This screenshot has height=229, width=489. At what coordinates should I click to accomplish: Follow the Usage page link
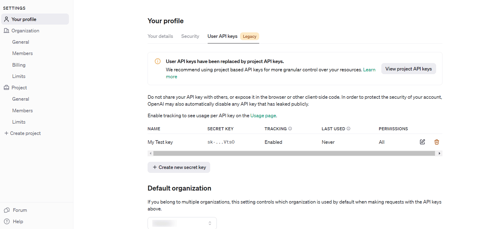[x=263, y=116]
